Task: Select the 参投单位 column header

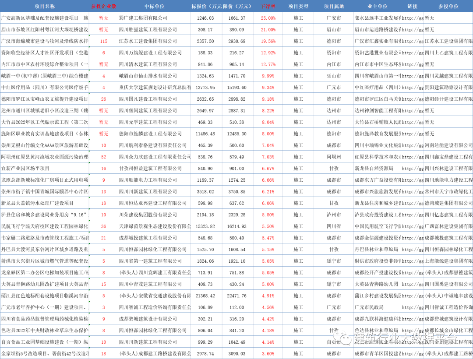Action: (x=448, y=6)
